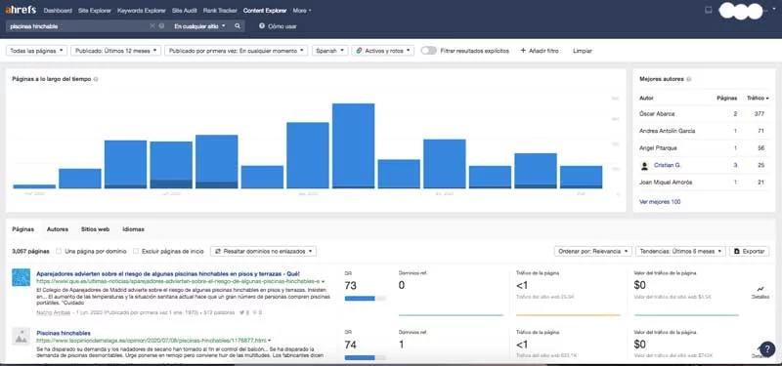Check Excluir páginas de inicio
Screen dimensions: 782x366
click(136, 252)
